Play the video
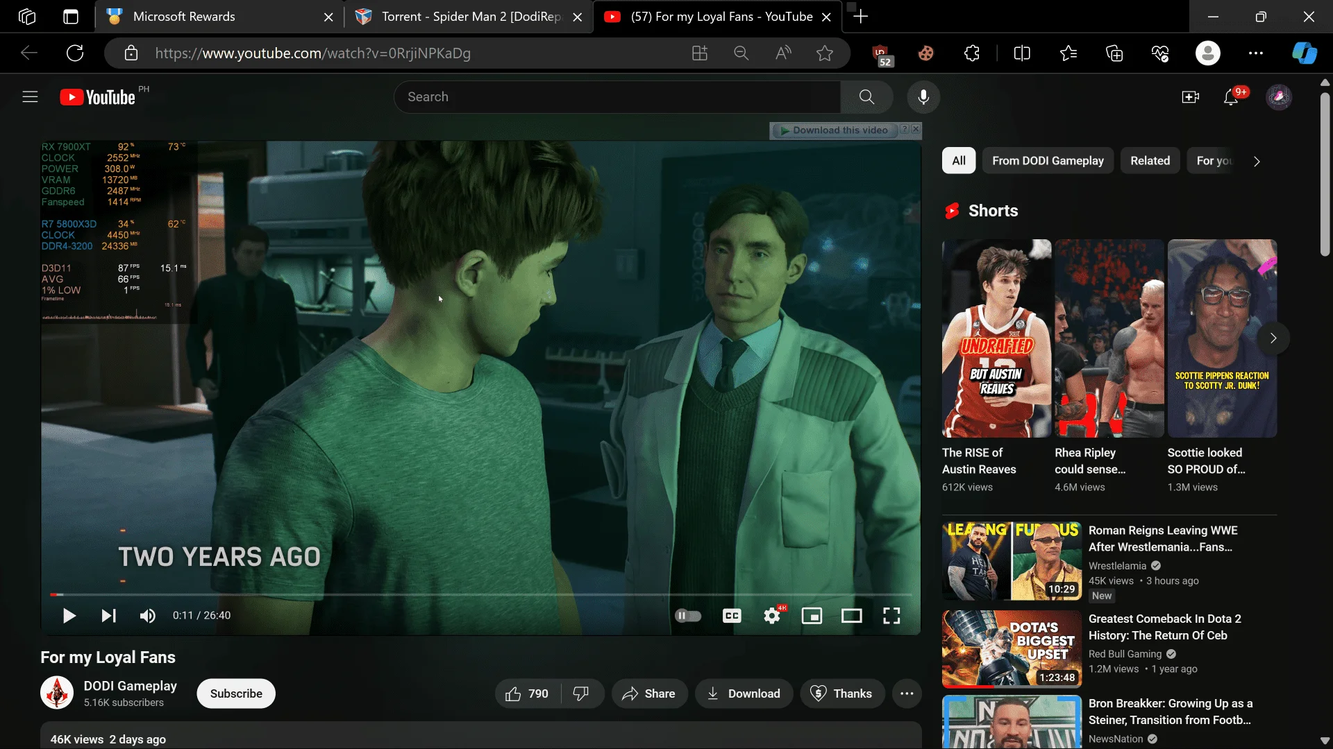This screenshot has height=749, width=1333. pos(69,616)
